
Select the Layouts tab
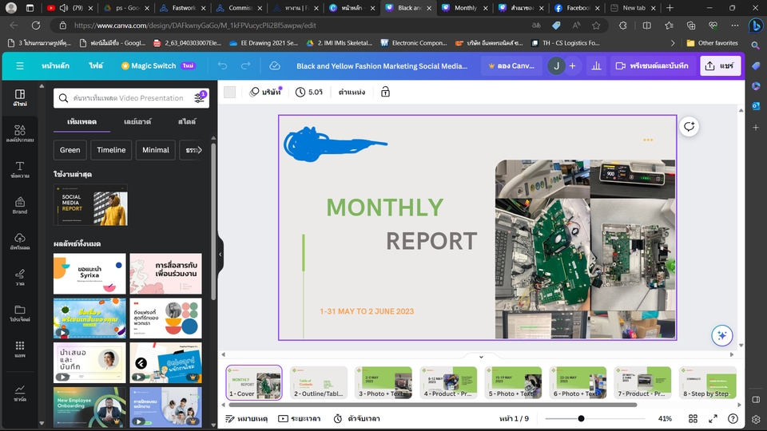[137, 121]
